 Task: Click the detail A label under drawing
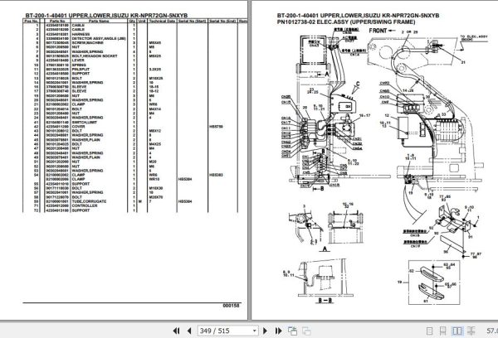point(325,249)
